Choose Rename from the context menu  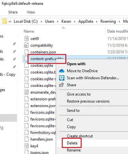click(x=74, y=150)
